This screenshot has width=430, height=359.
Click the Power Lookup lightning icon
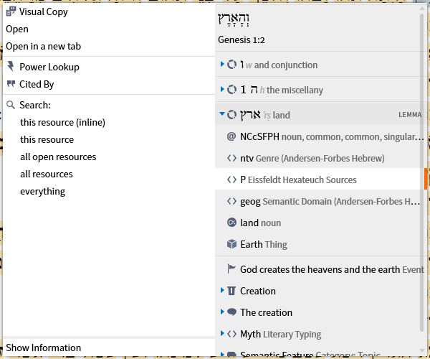[x=11, y=67]
